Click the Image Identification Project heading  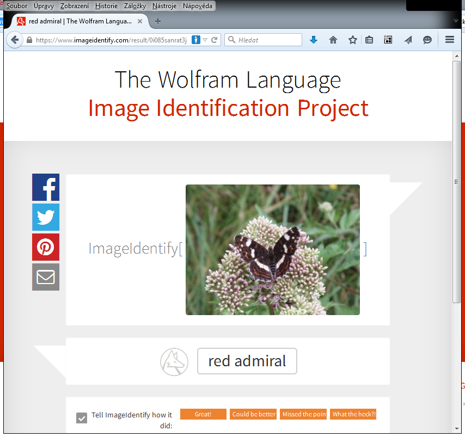228,108
